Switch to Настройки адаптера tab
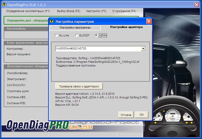The image size is (202, 139). (x=126, y=27)
